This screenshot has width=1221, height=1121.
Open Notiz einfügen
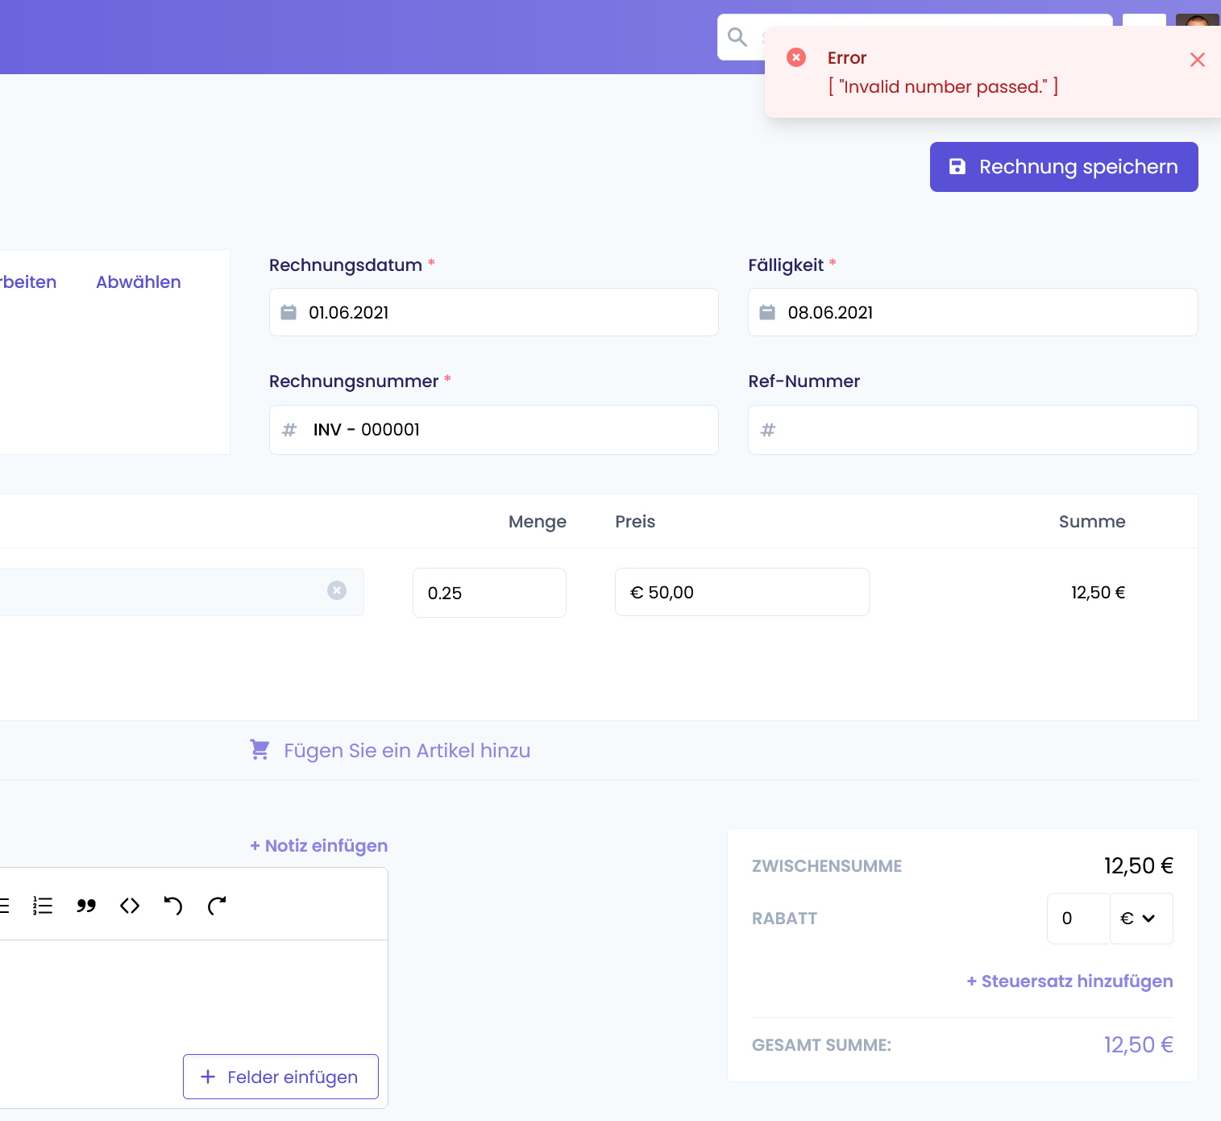[318, 845]
